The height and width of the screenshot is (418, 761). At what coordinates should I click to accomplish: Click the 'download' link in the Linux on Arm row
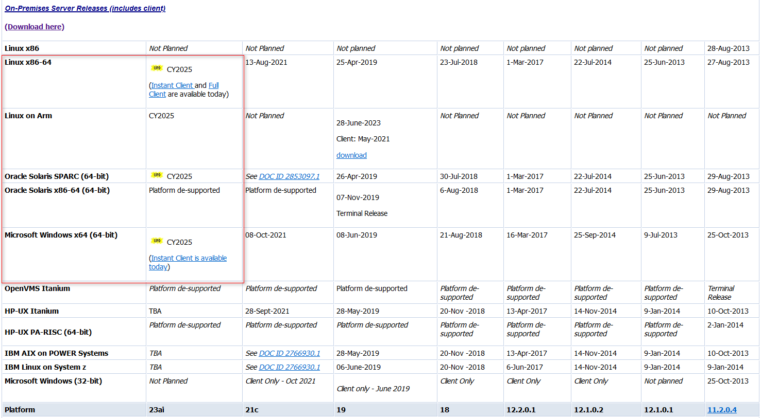click(351, 155)
